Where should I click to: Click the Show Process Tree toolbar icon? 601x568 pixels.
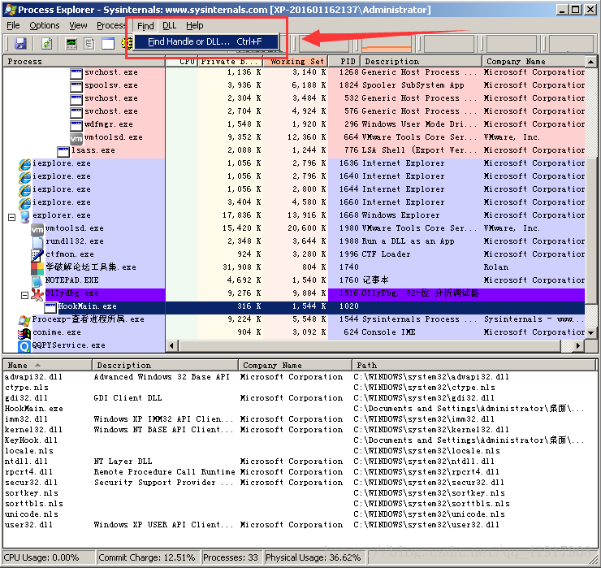pos(89,43)
